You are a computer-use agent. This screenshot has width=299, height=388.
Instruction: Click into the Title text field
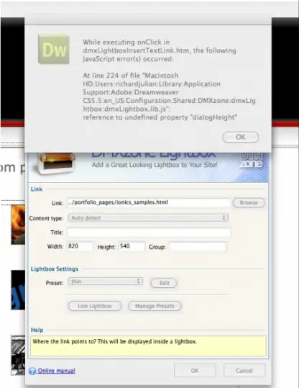click(x=149, y=233)
